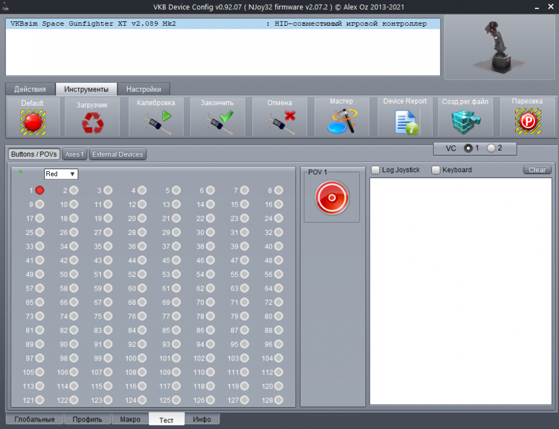Open the Инфо bottom tab

203,419
